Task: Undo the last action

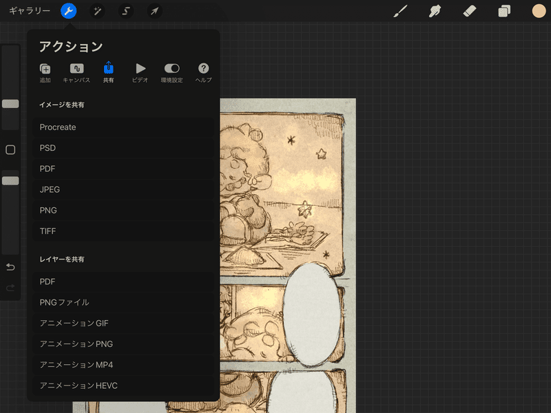Action: point(10,267)
